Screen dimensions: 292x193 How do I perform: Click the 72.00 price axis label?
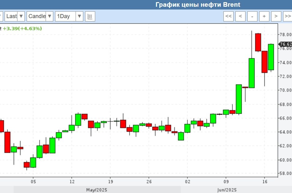coord(286,76)
